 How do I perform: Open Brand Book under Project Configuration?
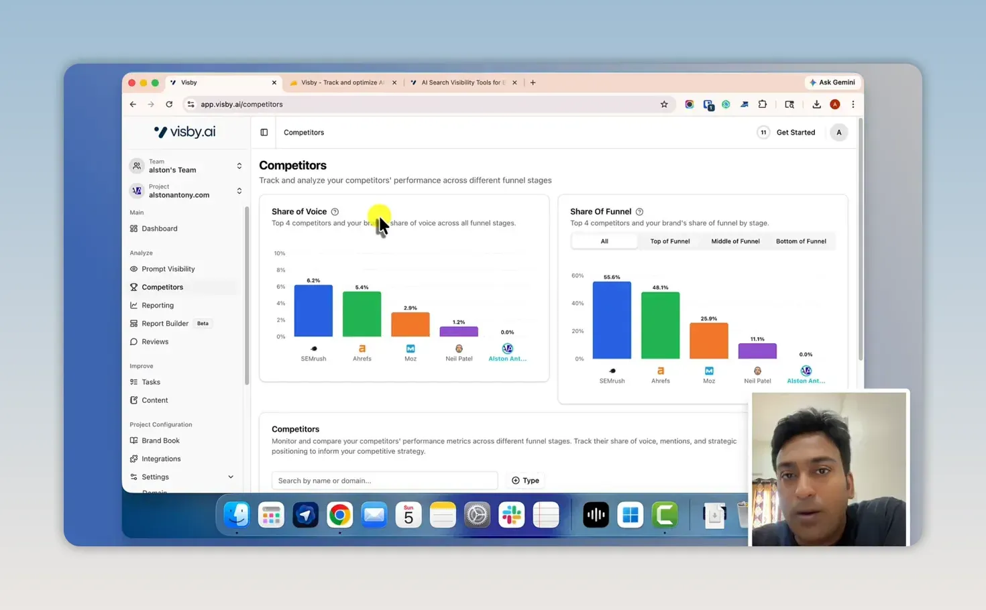coord(161,440)
